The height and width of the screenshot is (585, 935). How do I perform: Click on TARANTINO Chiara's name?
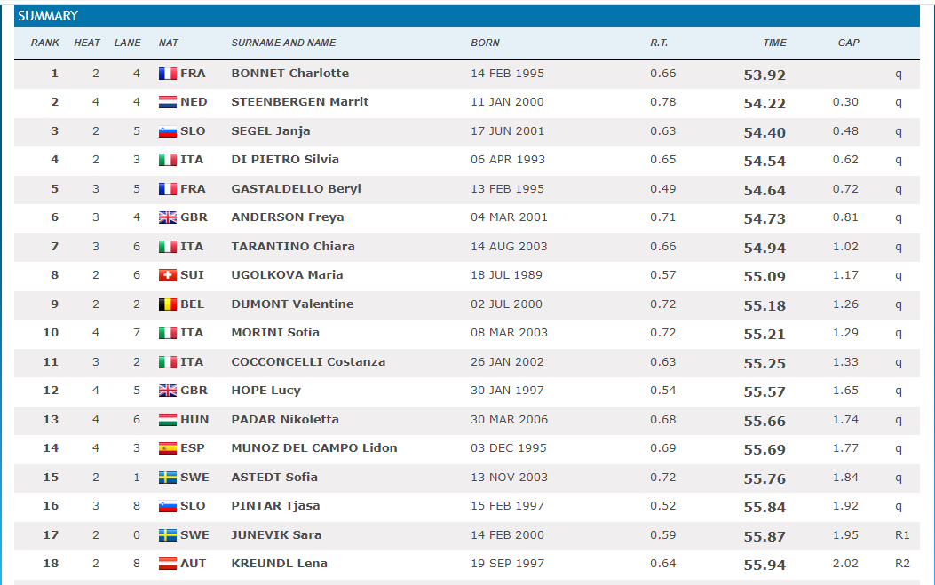(x=292, y=246)
